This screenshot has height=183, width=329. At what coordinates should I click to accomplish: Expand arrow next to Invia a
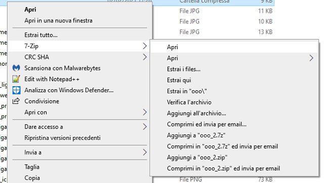click(x=145, y=152)
